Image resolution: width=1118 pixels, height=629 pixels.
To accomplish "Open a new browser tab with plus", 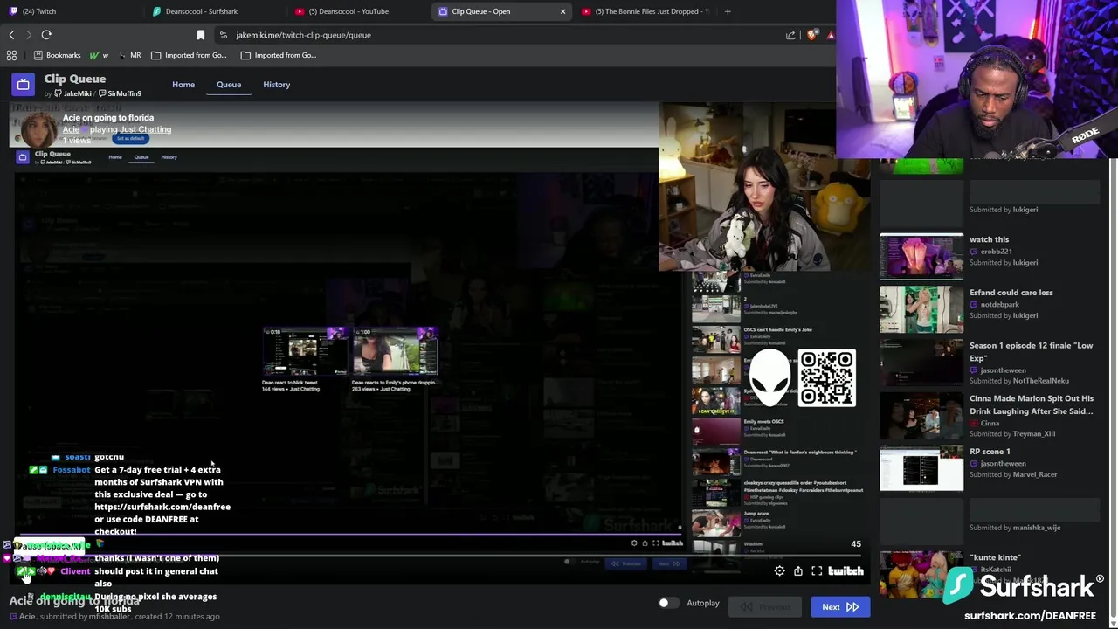I will tap(728, 11).
